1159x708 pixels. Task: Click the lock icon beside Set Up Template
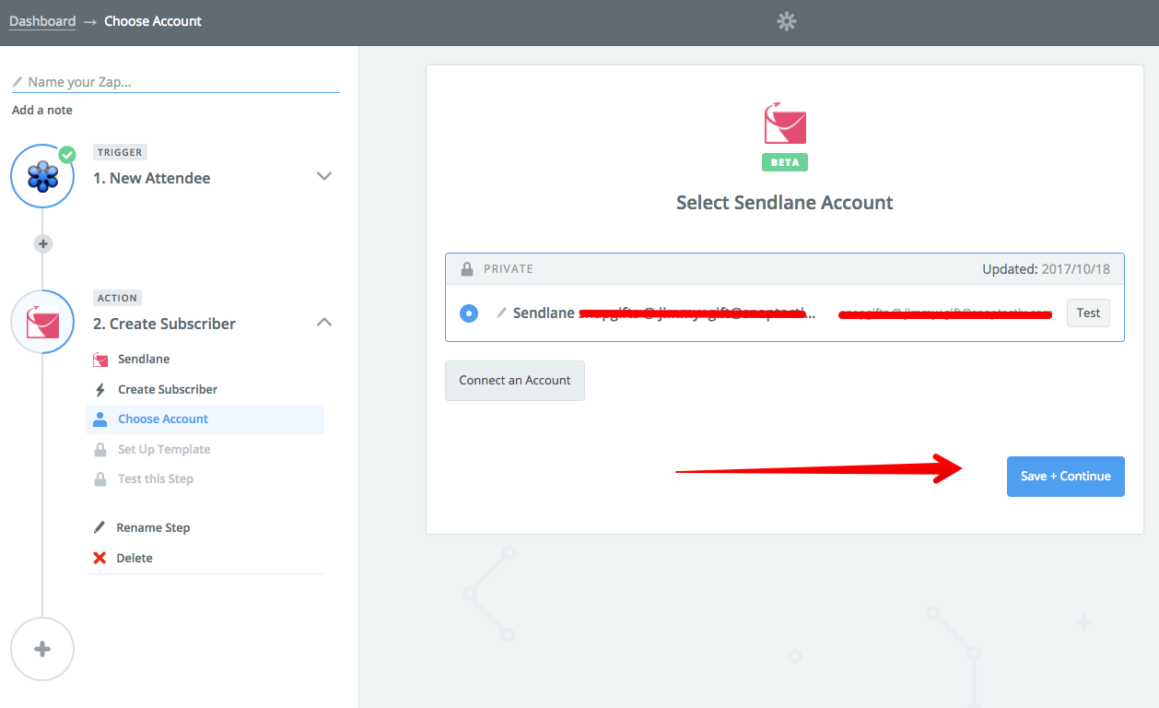(x=100, y=449)
